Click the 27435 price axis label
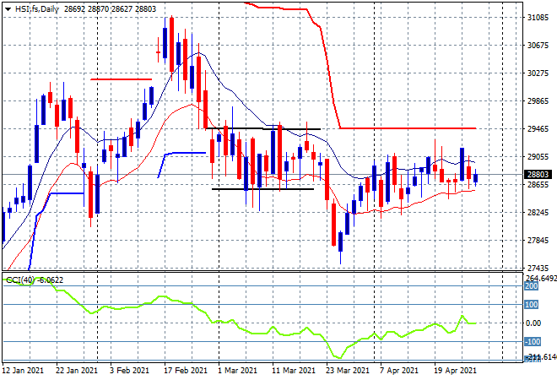This screenshot has height=380, width=557. [538, 268]
